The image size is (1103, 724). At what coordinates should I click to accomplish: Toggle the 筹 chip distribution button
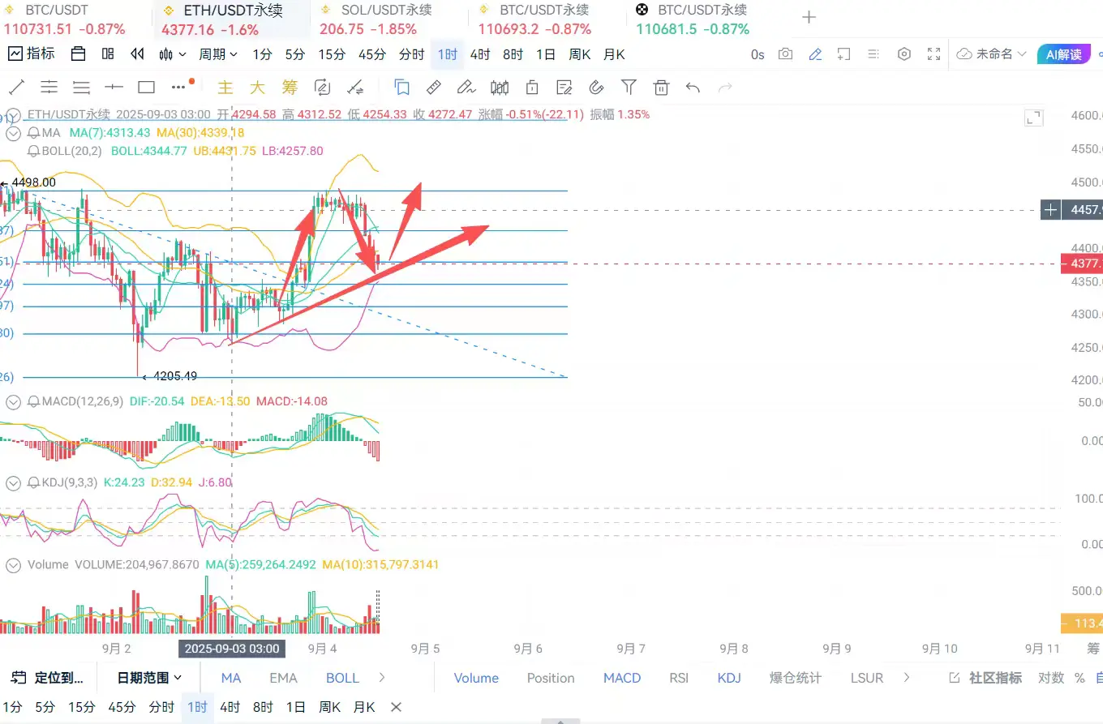(x=290, y=87)
